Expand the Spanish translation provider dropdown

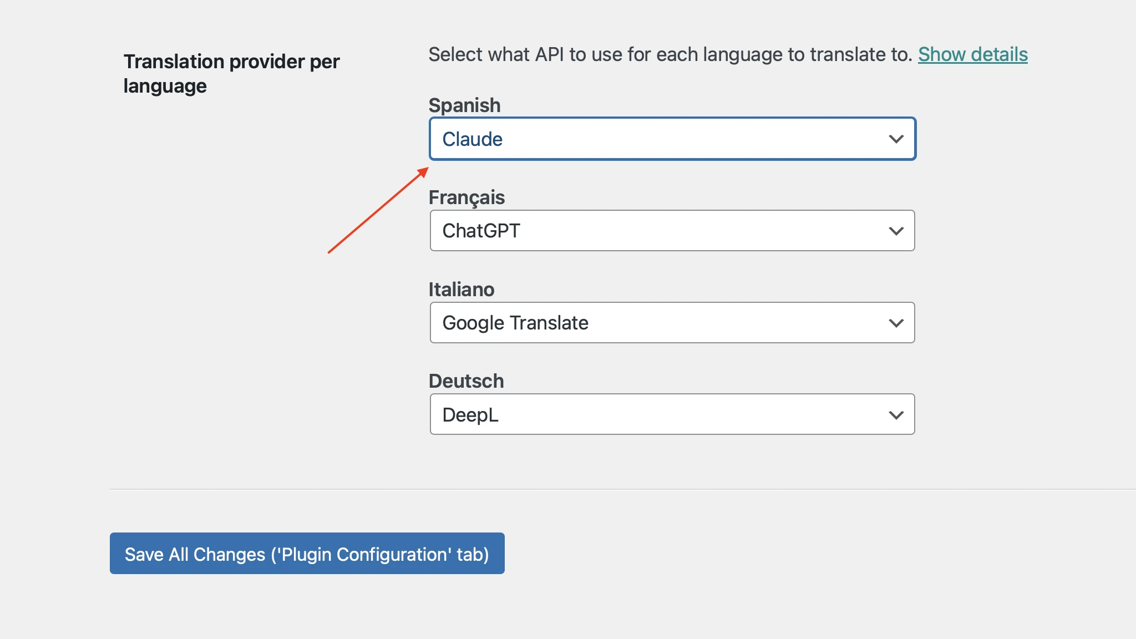[x=896, y=139]
